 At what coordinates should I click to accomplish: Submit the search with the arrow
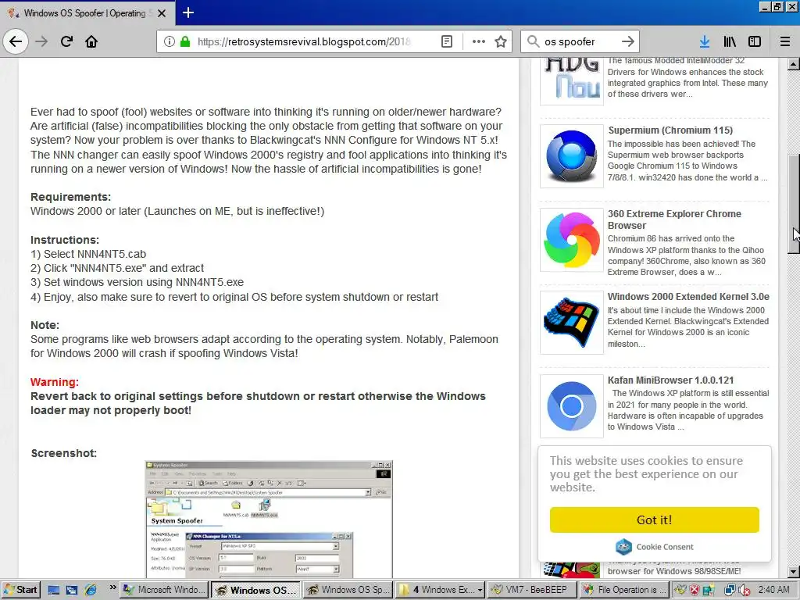tap(628, 41)
